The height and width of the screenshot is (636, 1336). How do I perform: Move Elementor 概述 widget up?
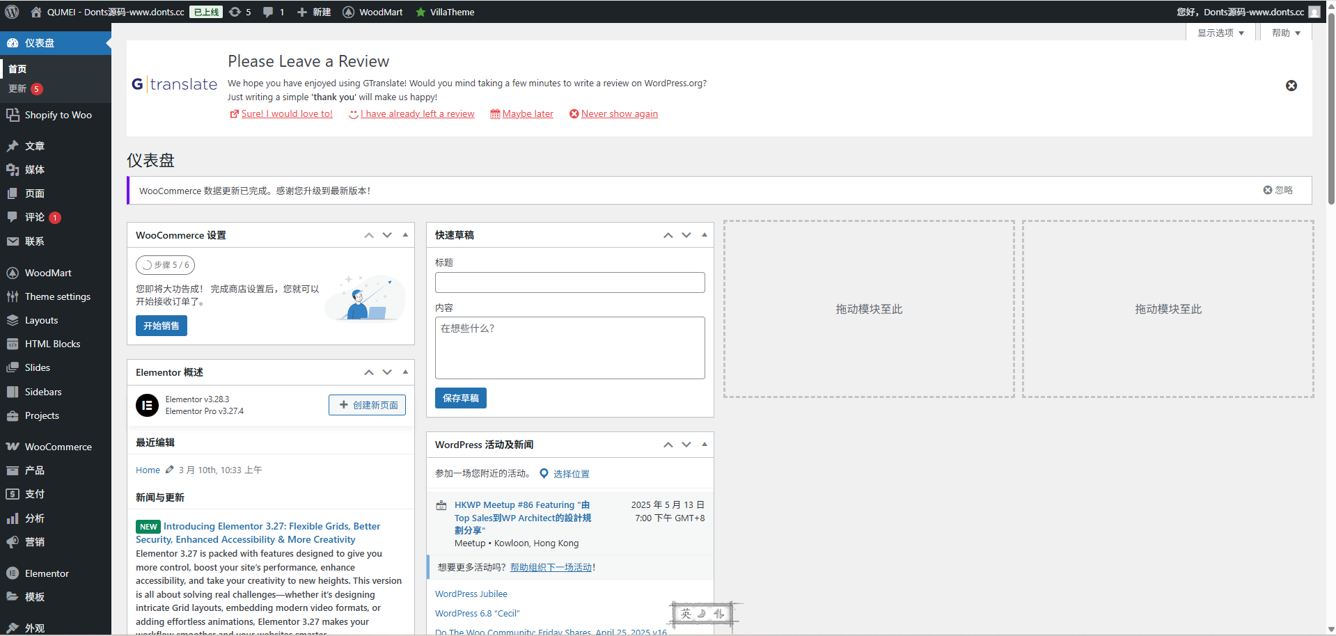tap(369, 372)
